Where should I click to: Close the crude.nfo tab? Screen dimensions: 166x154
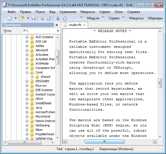click(x=84, y=25)
